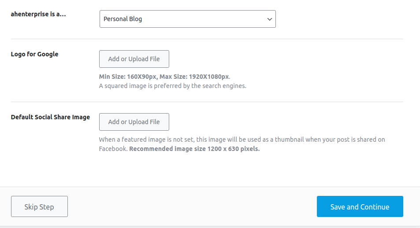This screenshot has height=228, width=420.
Task: Click the chevron arrow on the dropdown
Action: coord(269,19)
